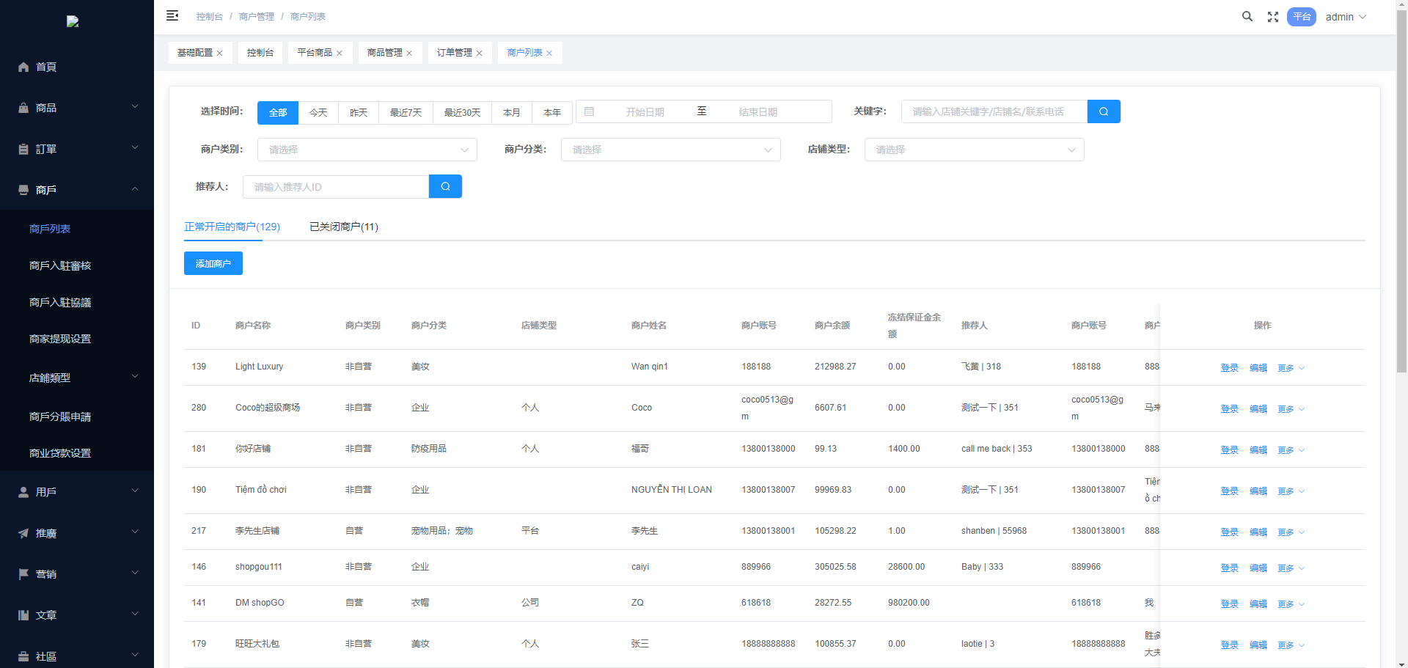Click the 添加商户 button
The width and height of the screenshot is (1408, 668).
tap(213, 263)
